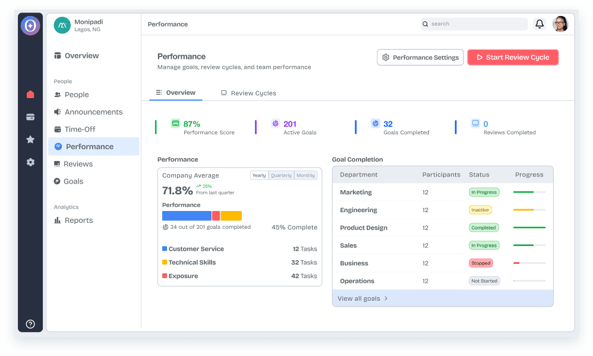The image size is (593, 356).
Task: Click the Reports bar chart icon
Action: tap(58, 220)
